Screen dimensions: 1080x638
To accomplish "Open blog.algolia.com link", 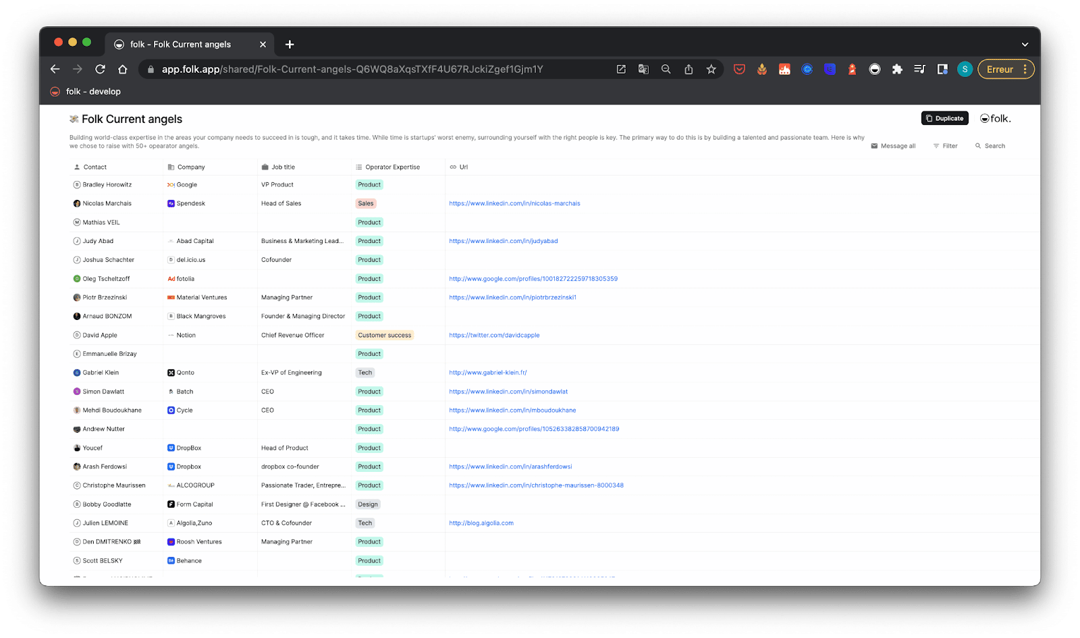I will (481, 523).
